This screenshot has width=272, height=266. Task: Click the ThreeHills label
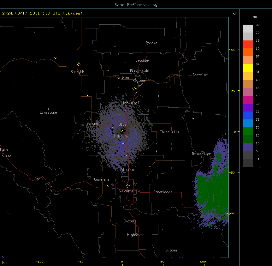coord(169,132)
